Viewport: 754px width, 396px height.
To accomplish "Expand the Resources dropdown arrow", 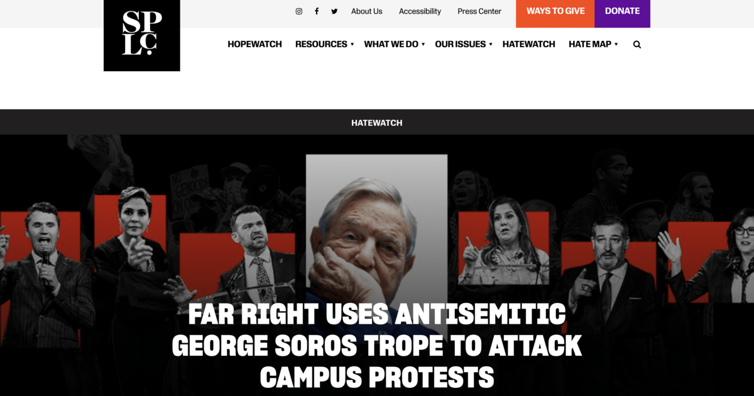I will point(352,45).
